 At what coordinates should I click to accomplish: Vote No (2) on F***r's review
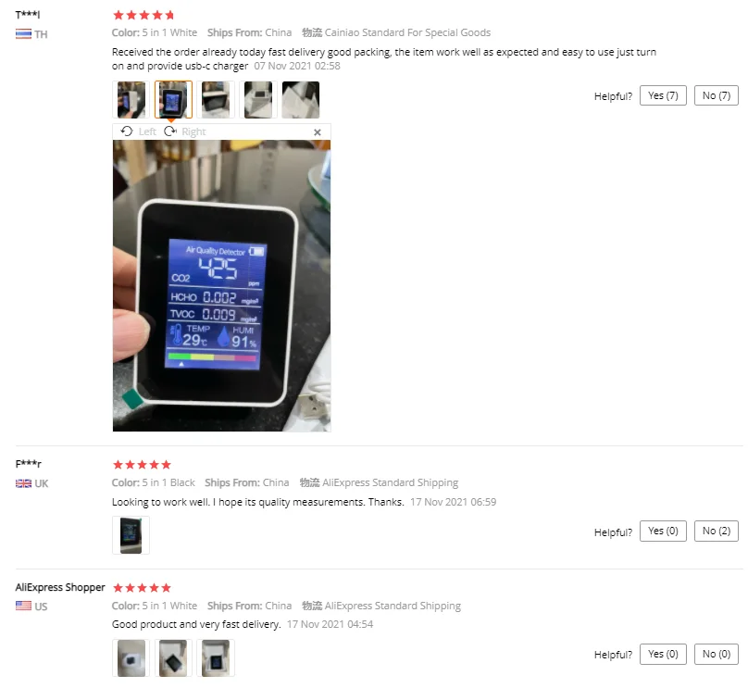[x=716, y=531]
